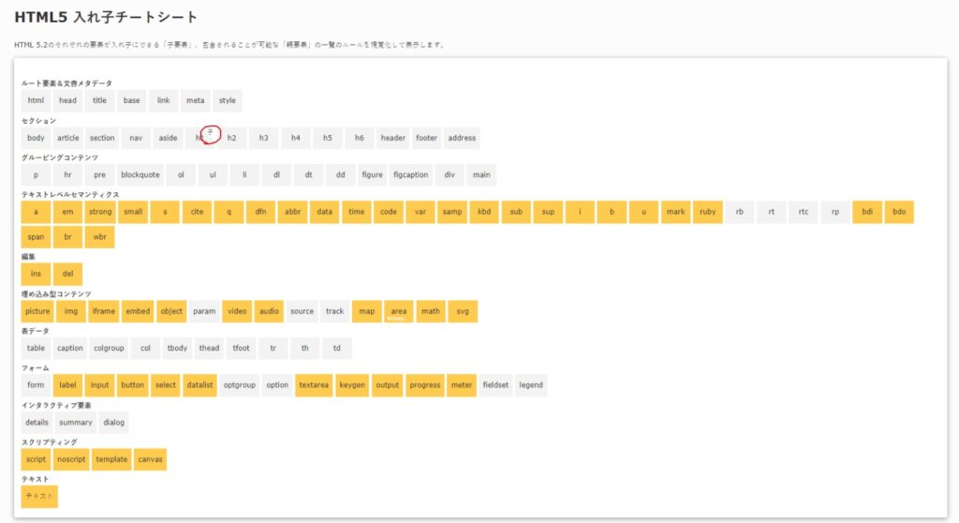Select the figcaption element tag
Screen dimensions: 959x523
point(410,174)
